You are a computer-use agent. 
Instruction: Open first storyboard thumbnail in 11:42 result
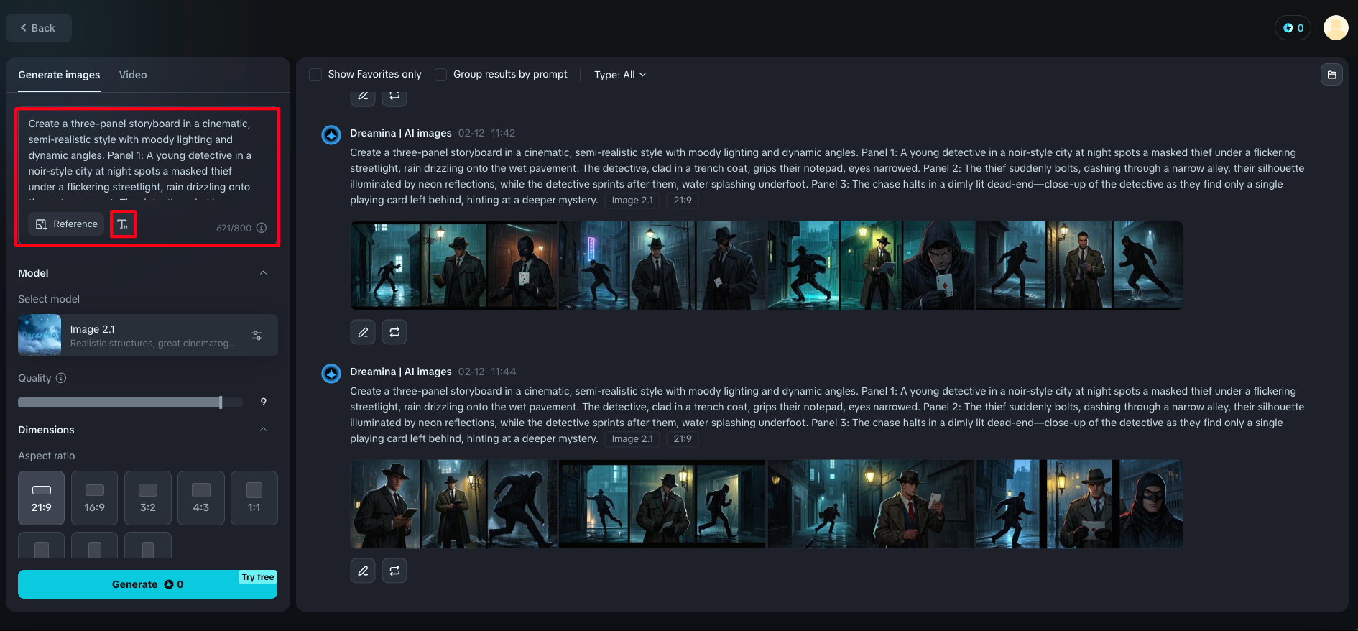pyautogui.click(x=454, y=266)
